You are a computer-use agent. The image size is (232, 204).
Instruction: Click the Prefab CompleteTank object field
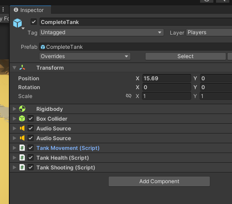(x=136, y=47)
